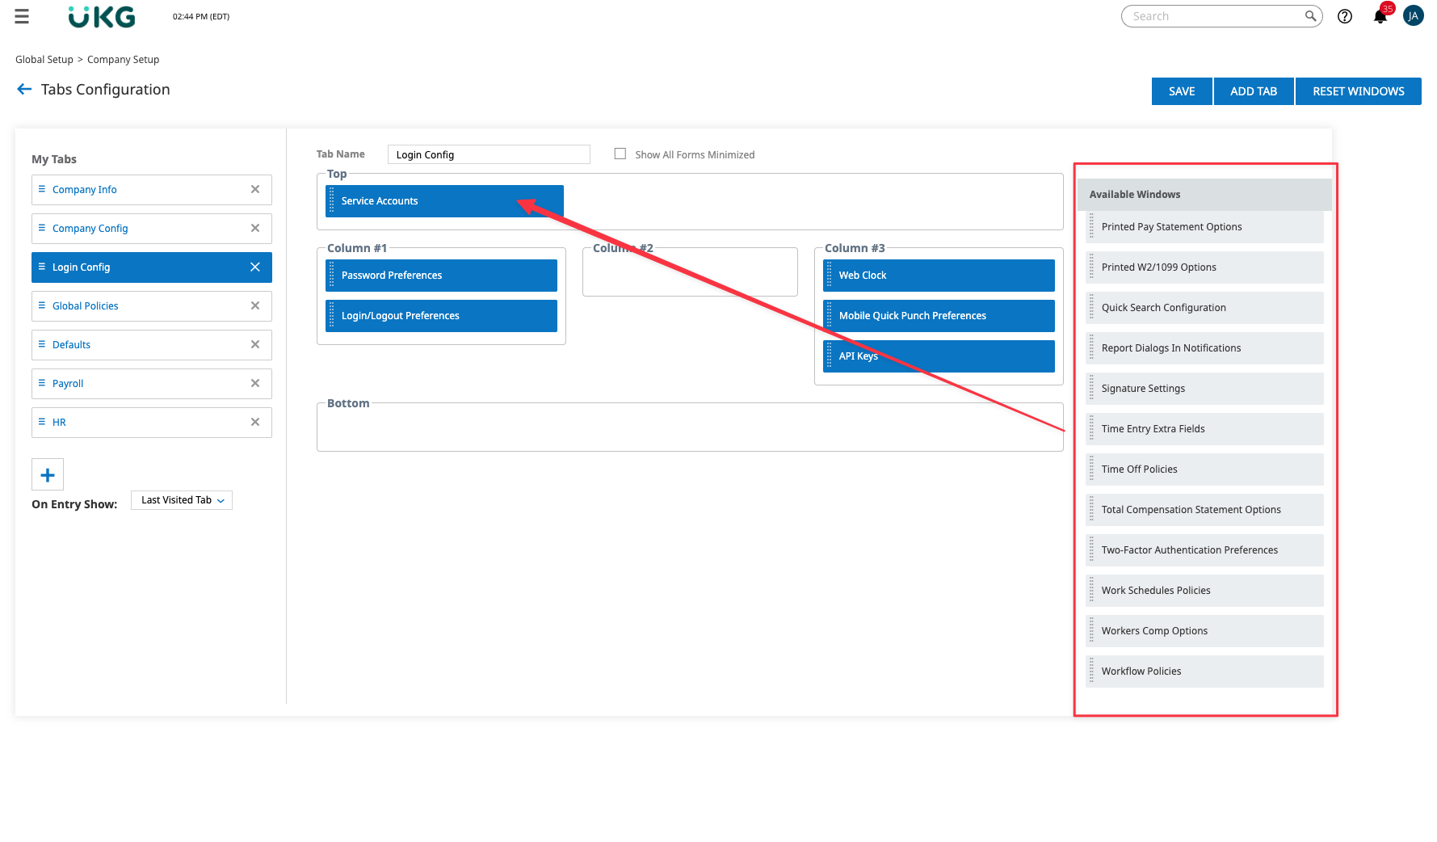Go back using the left arrow
This screenshot has height=842, width=1437.
(x=24, y=90)
